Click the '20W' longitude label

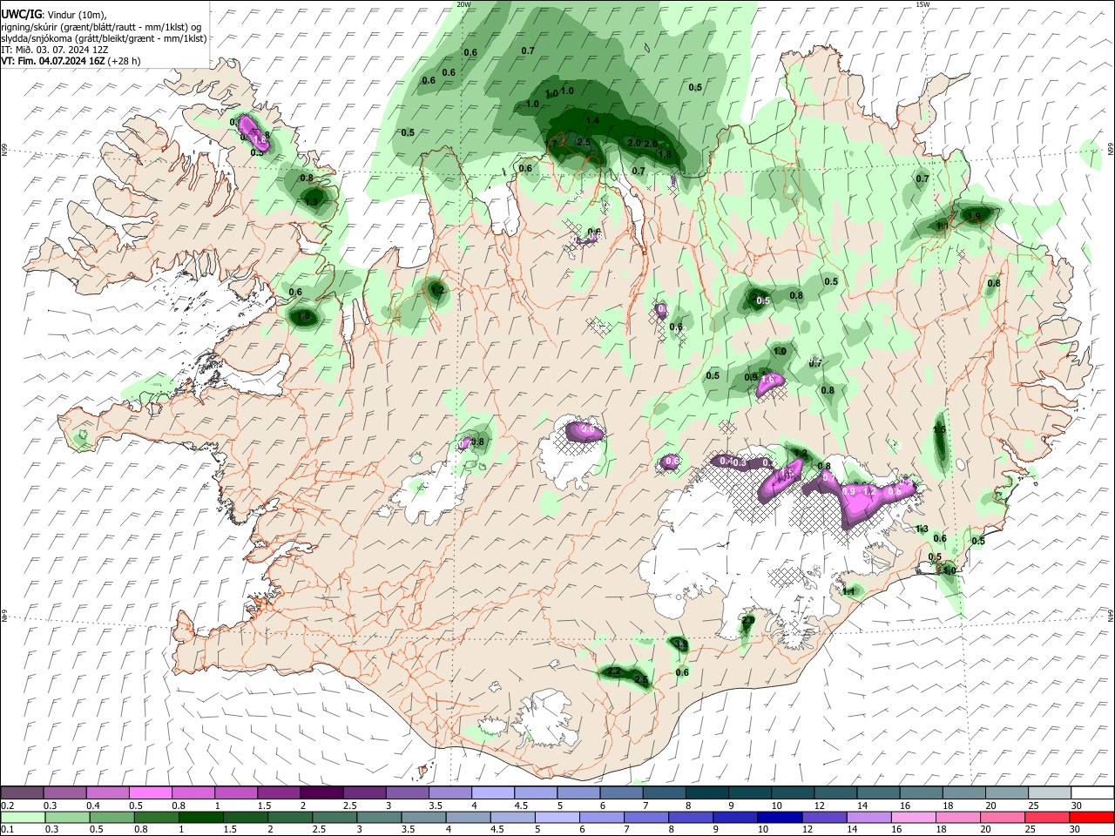tap(463, 4)
